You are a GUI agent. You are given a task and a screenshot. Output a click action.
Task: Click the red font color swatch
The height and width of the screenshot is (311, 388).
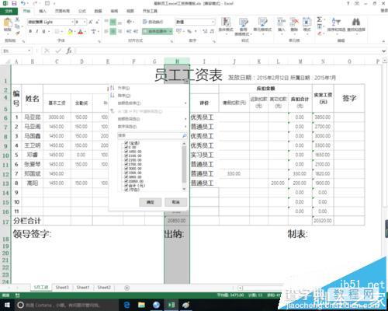click(81, 31)
